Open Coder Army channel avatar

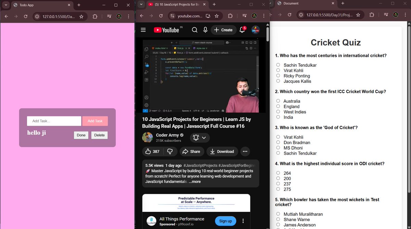click(148, 138)
